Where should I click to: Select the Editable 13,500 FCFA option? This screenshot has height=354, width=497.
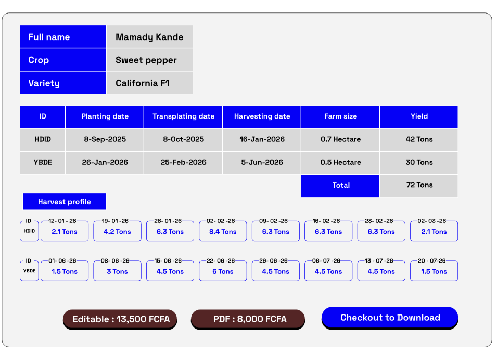tap(121, 319)
